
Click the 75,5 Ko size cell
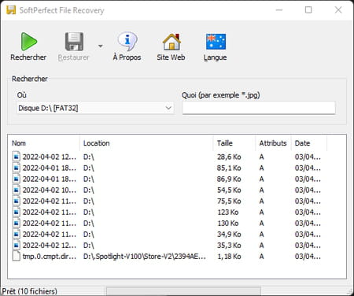(229, 201)
